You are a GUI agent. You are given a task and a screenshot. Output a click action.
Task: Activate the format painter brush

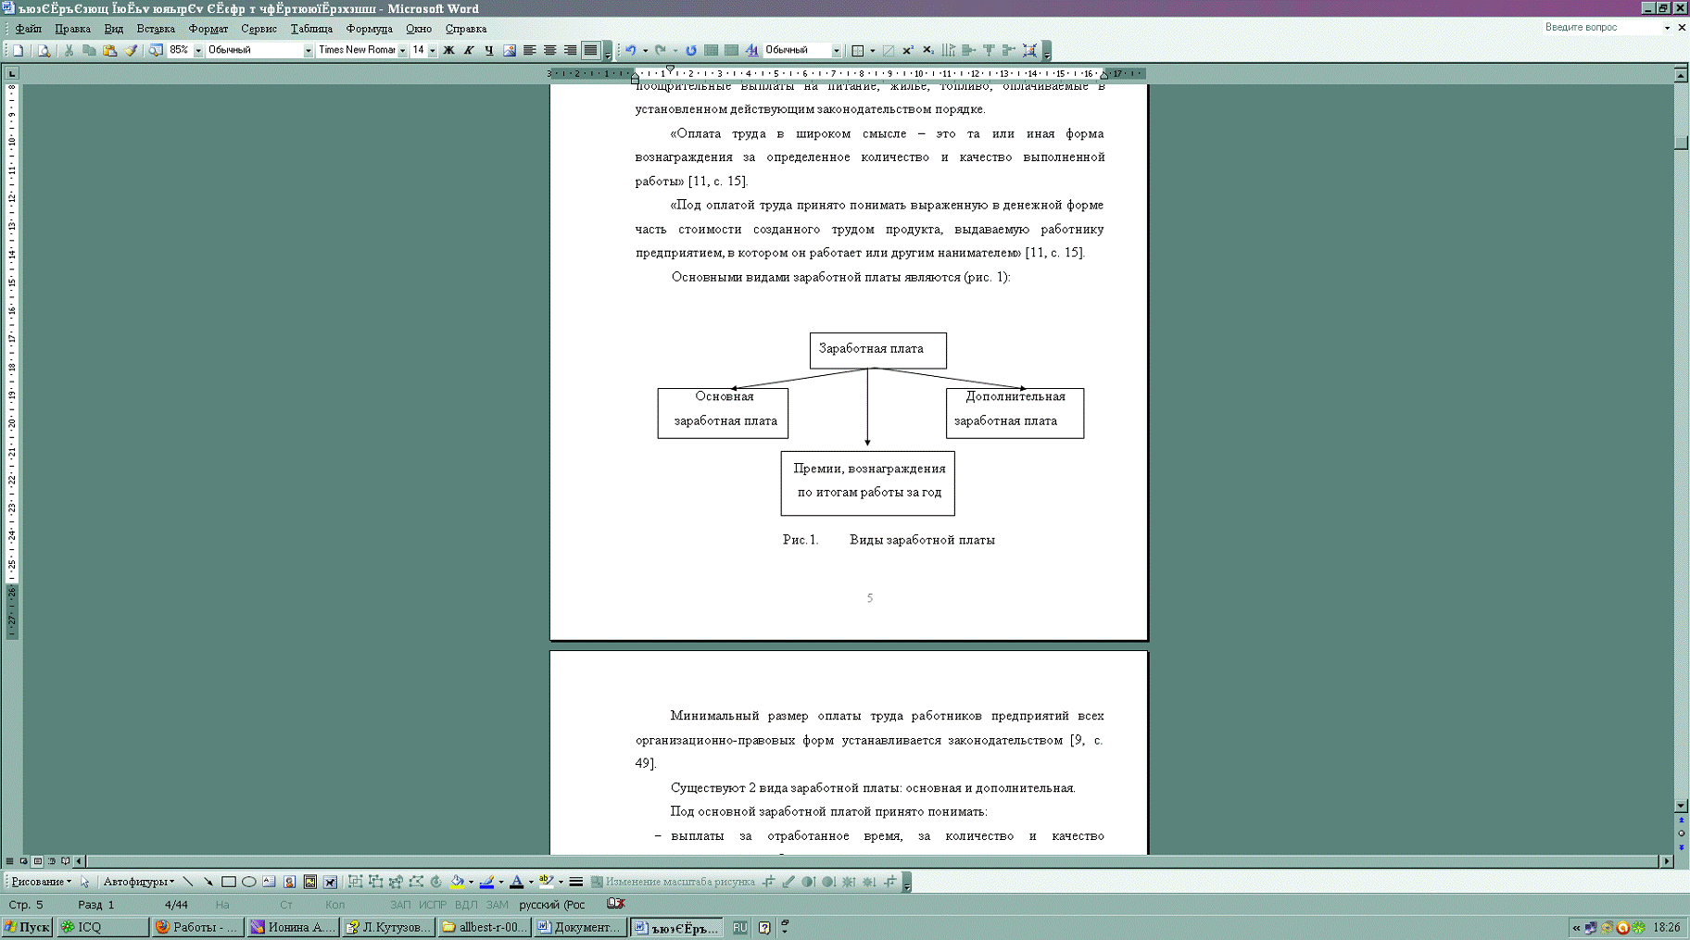click(x=131, y=50)
